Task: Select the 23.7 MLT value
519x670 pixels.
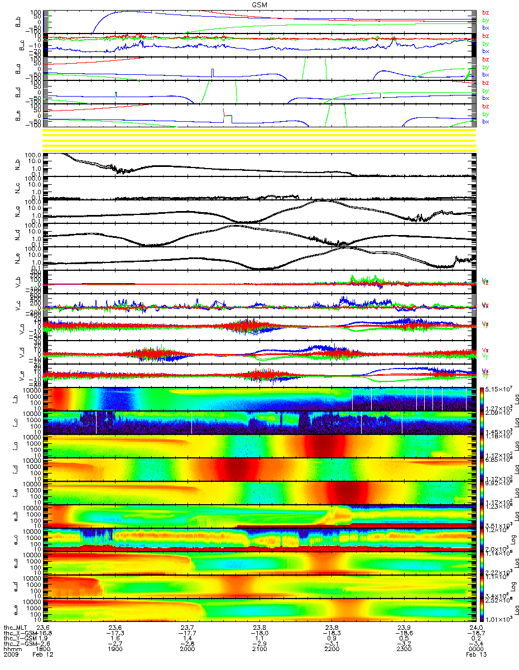Action: (188, 628)
